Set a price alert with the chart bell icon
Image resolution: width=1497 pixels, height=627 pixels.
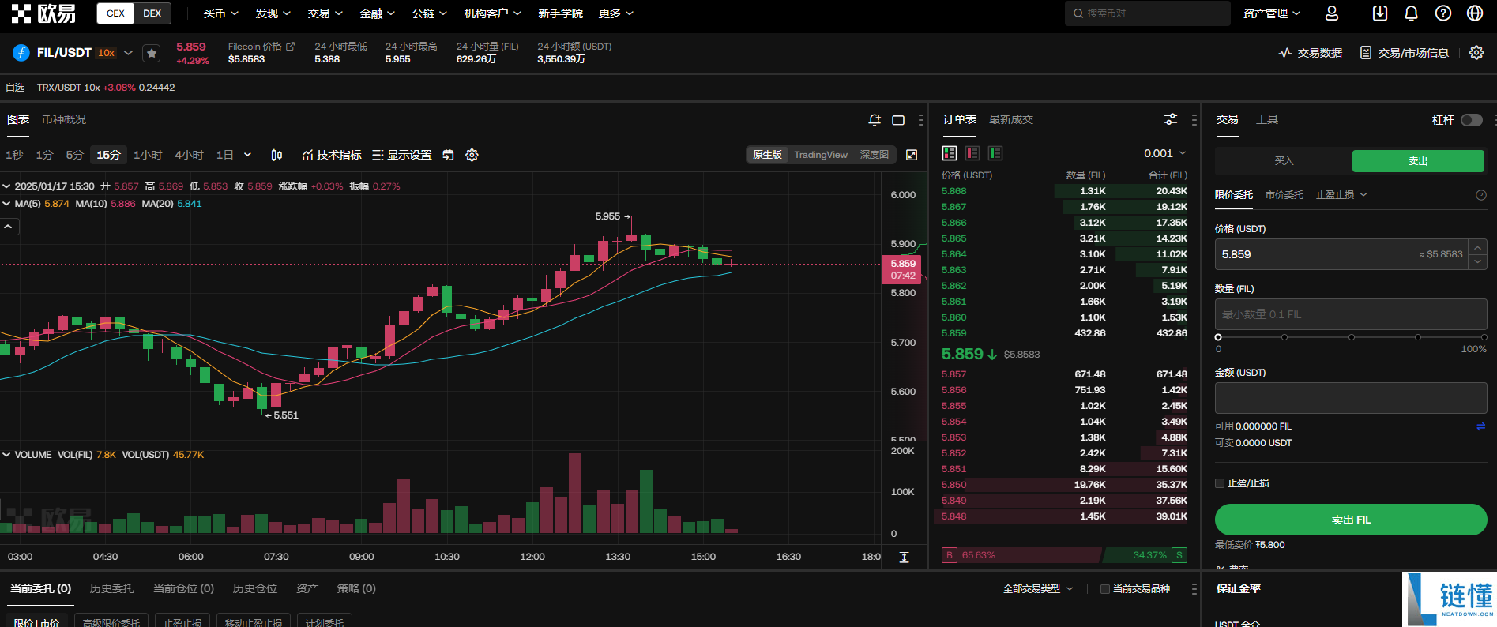(875, 120)
